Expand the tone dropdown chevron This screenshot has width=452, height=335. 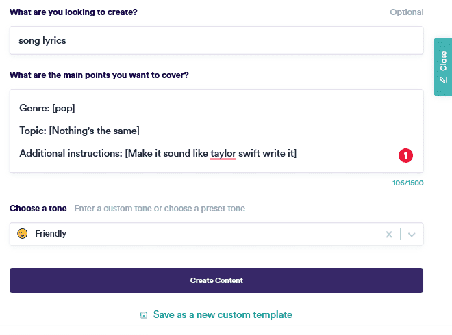click(x=412, y=234)
